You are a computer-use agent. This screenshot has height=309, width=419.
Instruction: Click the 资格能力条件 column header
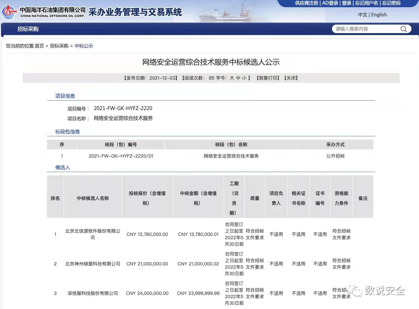pos(342,198)
